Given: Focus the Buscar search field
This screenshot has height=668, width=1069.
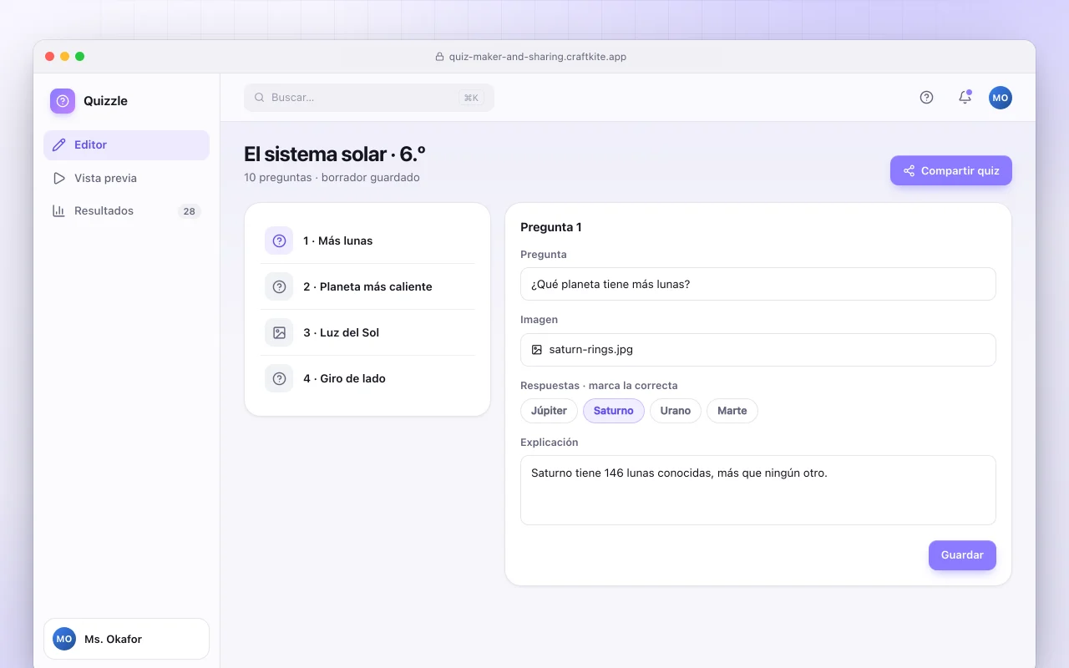Looking at the screenshot, I should tap(369, 98).
